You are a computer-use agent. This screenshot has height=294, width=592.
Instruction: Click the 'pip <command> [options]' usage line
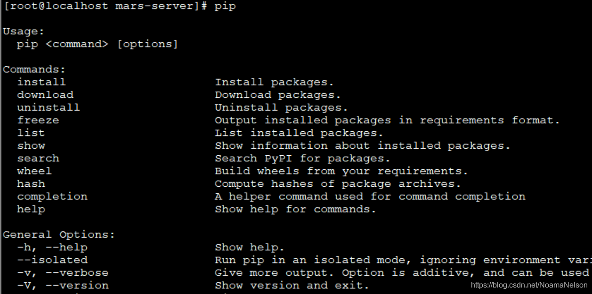click(x=97, y=44)
